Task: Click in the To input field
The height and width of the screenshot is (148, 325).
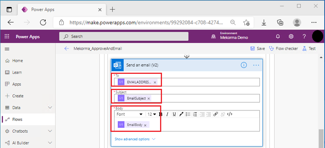Action: [x=187, y=82]
